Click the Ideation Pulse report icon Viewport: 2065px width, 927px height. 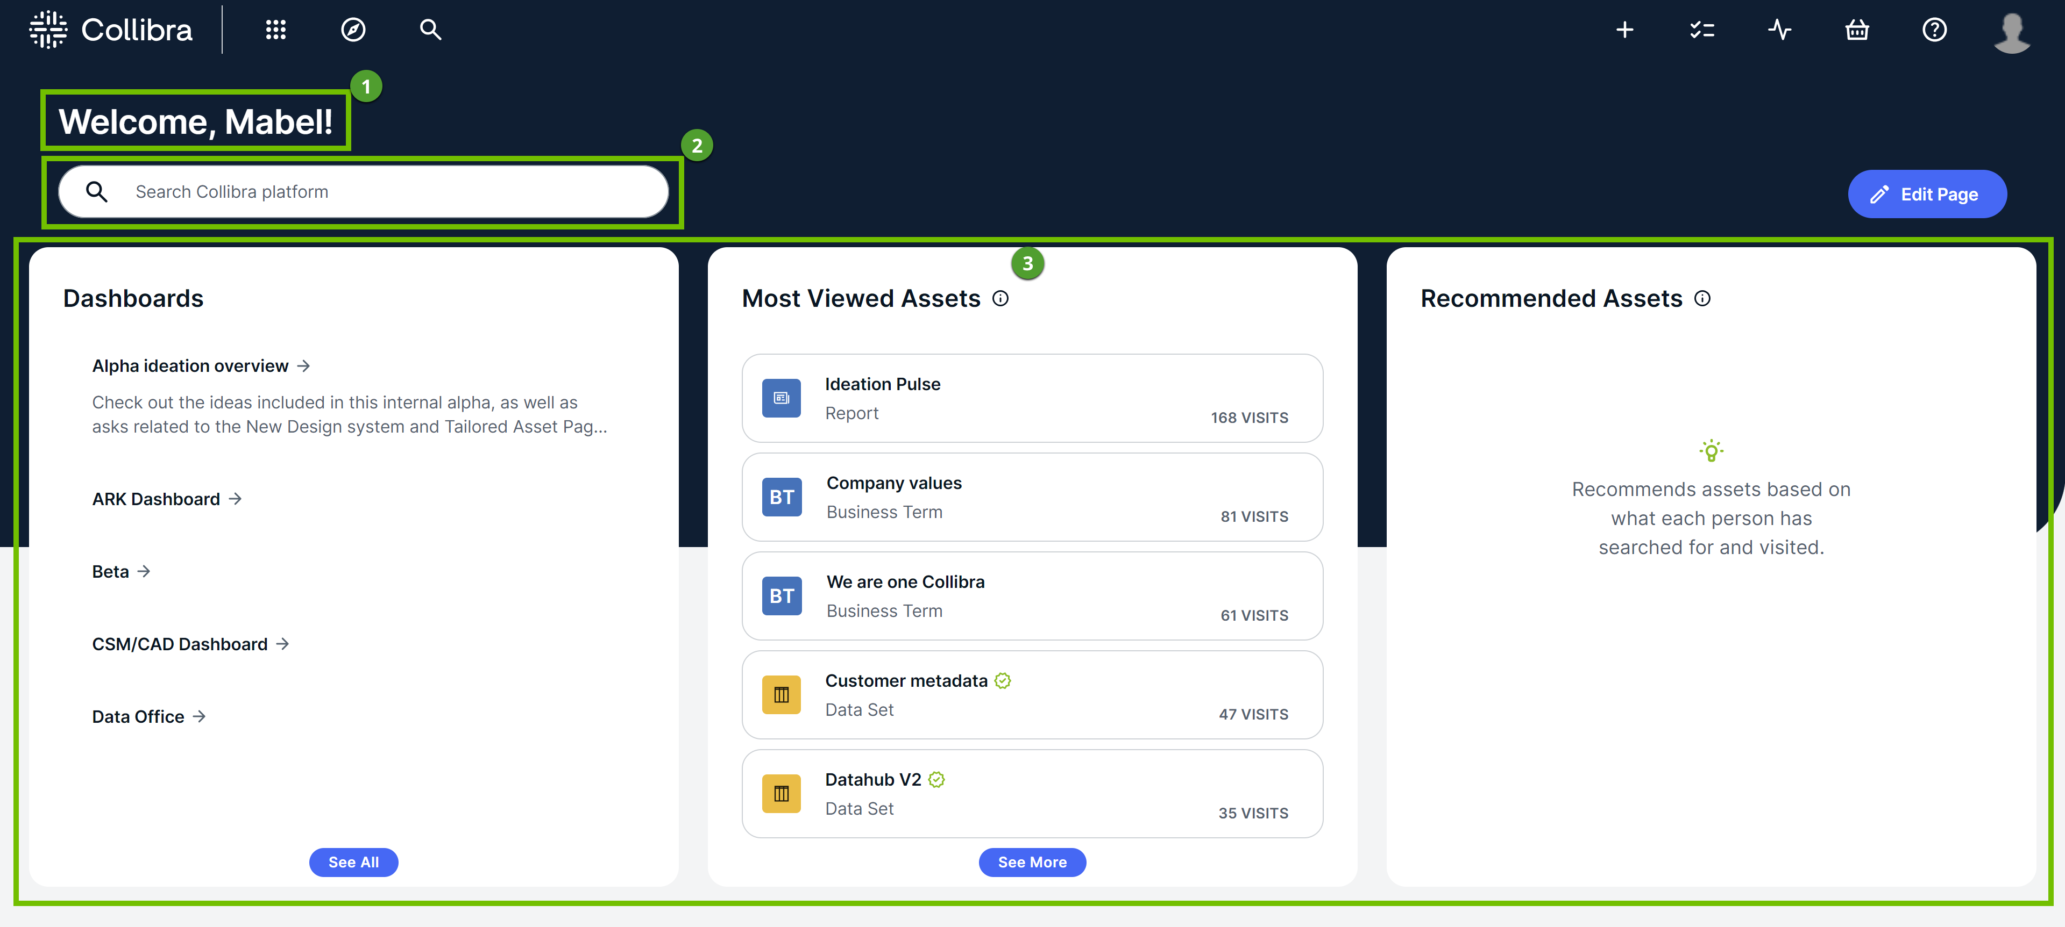pos(781,398)
